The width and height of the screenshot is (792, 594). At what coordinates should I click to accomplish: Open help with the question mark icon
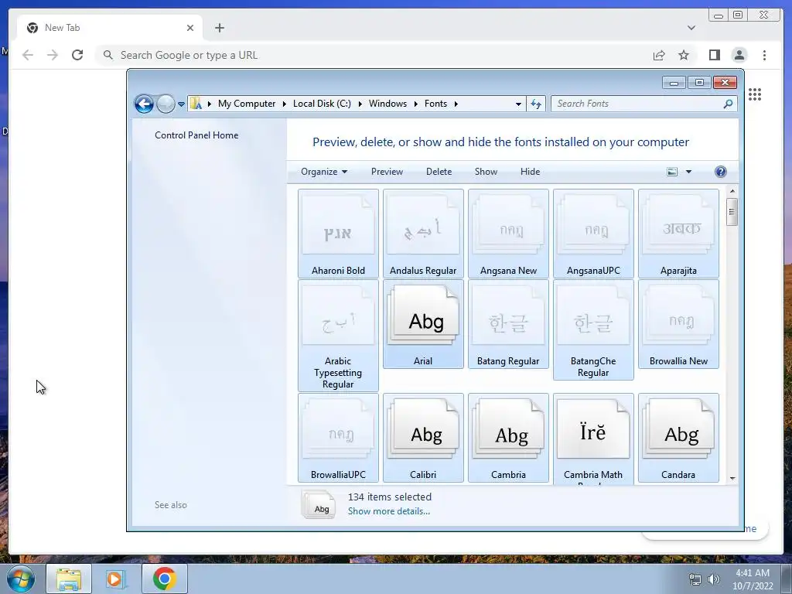click(x=721, y=172)
